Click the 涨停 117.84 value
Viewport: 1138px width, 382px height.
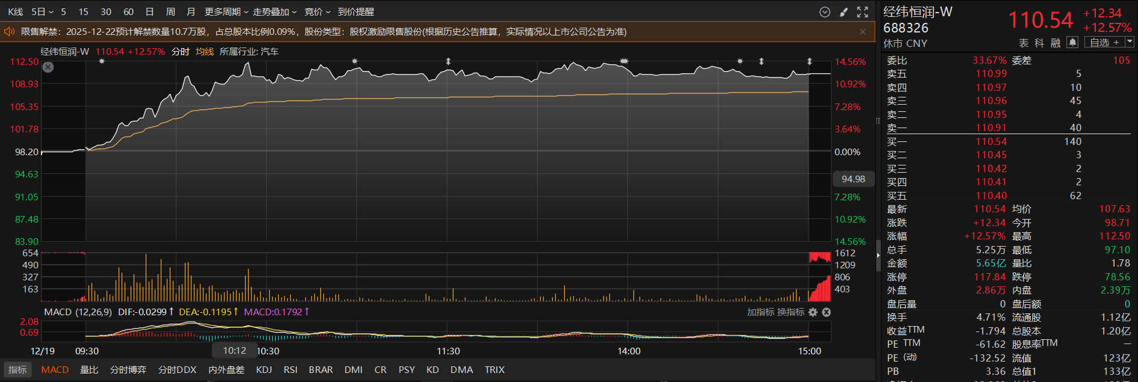click(990, 277)
